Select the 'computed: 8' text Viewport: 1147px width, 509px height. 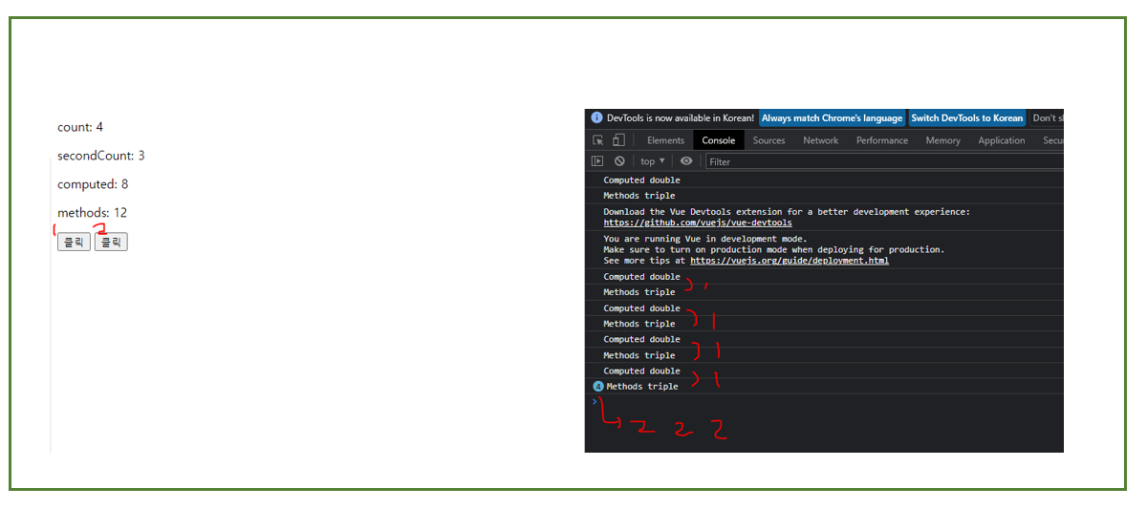(93, 184)
